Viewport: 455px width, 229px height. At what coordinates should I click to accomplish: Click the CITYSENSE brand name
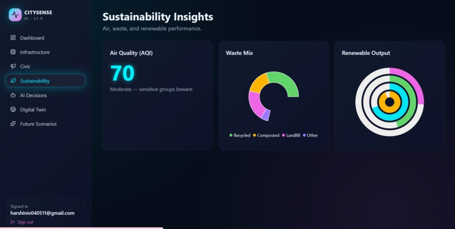tap(38, 12)
